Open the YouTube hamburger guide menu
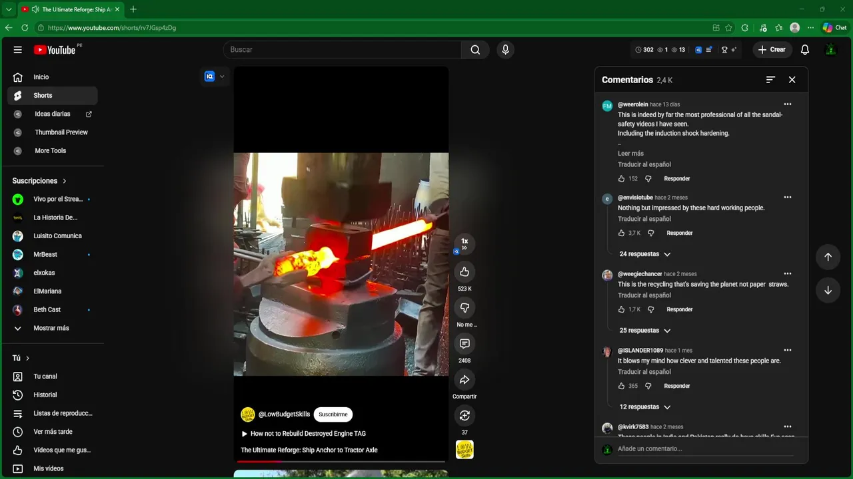 pos(18,50)
